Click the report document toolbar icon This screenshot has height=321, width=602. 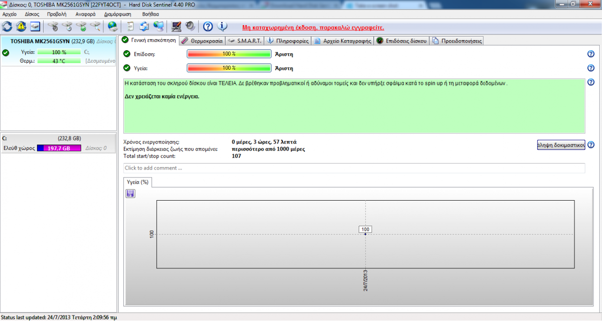[130, 26]
